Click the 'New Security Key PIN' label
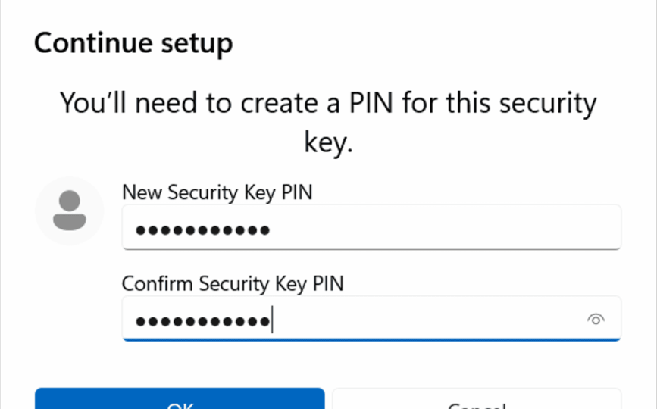 click(217, 193)
